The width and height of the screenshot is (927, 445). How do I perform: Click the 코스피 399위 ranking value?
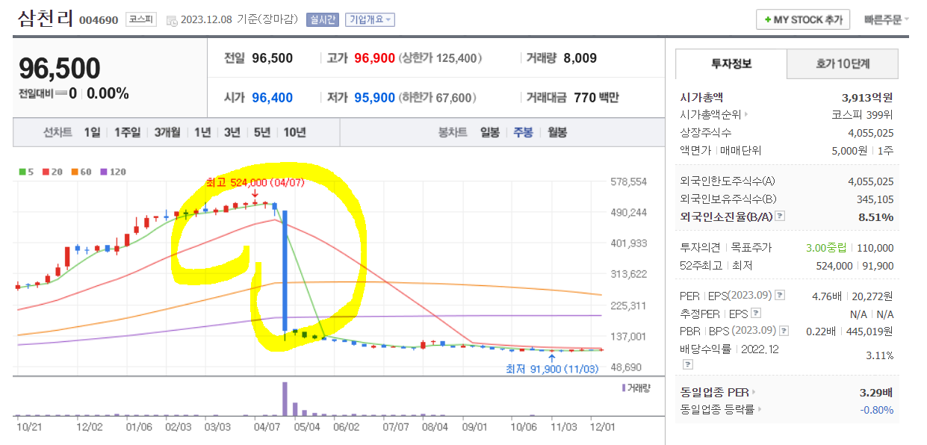862,115
